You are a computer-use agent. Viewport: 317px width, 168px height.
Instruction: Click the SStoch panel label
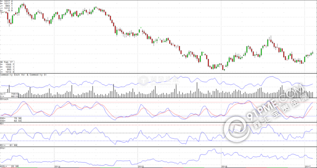coord(4,99)
